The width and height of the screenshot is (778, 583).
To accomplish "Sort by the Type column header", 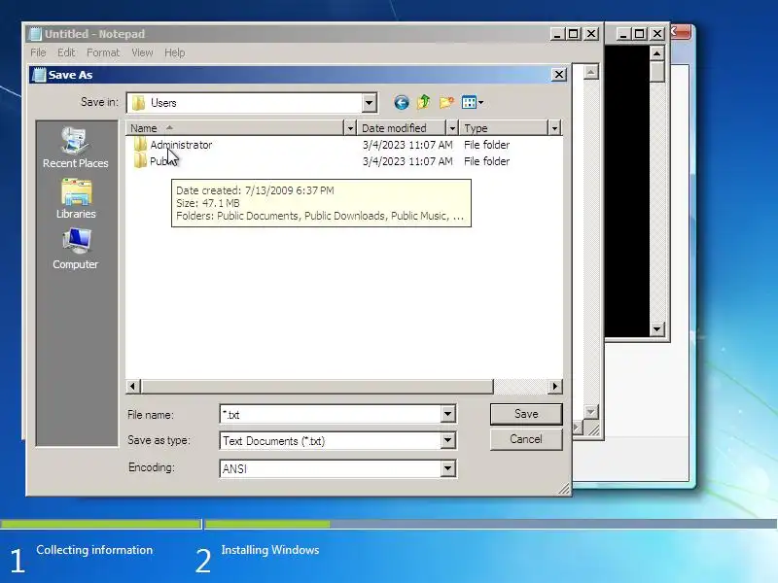I will [503, 128].
